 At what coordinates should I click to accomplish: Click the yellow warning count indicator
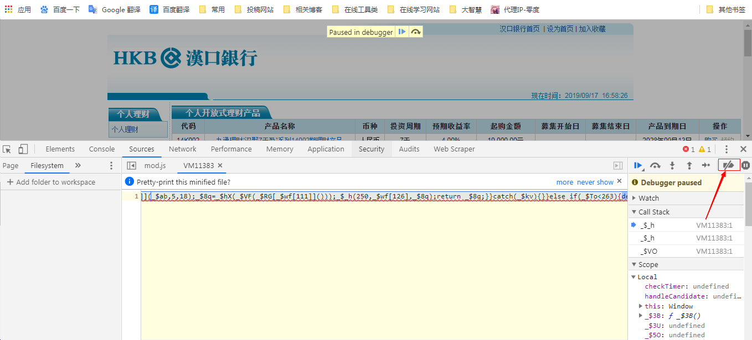[705, 149]
